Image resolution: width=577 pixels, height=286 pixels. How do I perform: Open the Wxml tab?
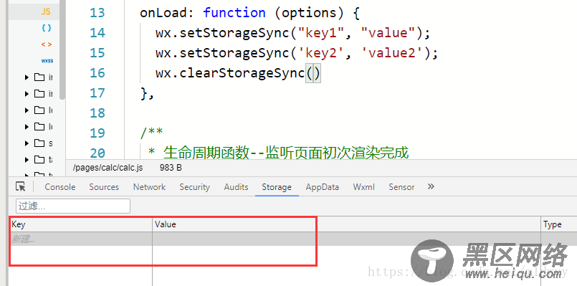click(x=363, y=187)
